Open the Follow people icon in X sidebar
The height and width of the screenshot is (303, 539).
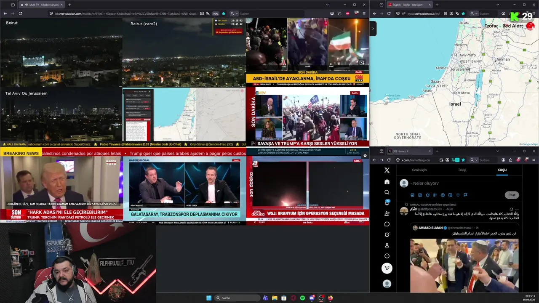(387, 213)
